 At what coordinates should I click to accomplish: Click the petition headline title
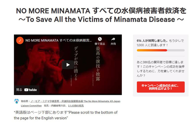101,15
